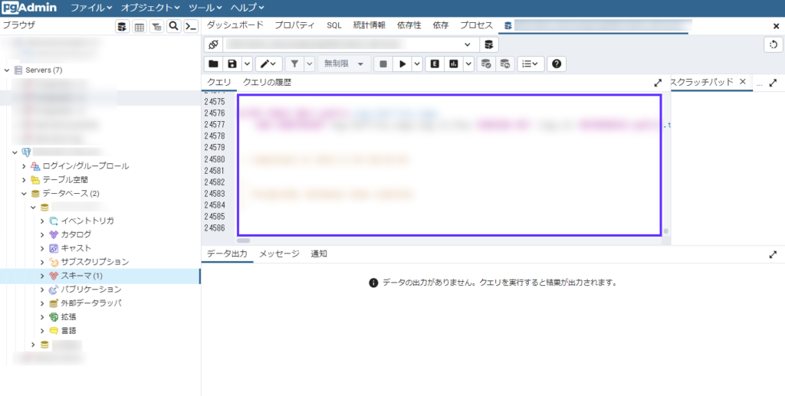
Task: Maximize the query editor with expand arrow
Action: coord(658,83)
